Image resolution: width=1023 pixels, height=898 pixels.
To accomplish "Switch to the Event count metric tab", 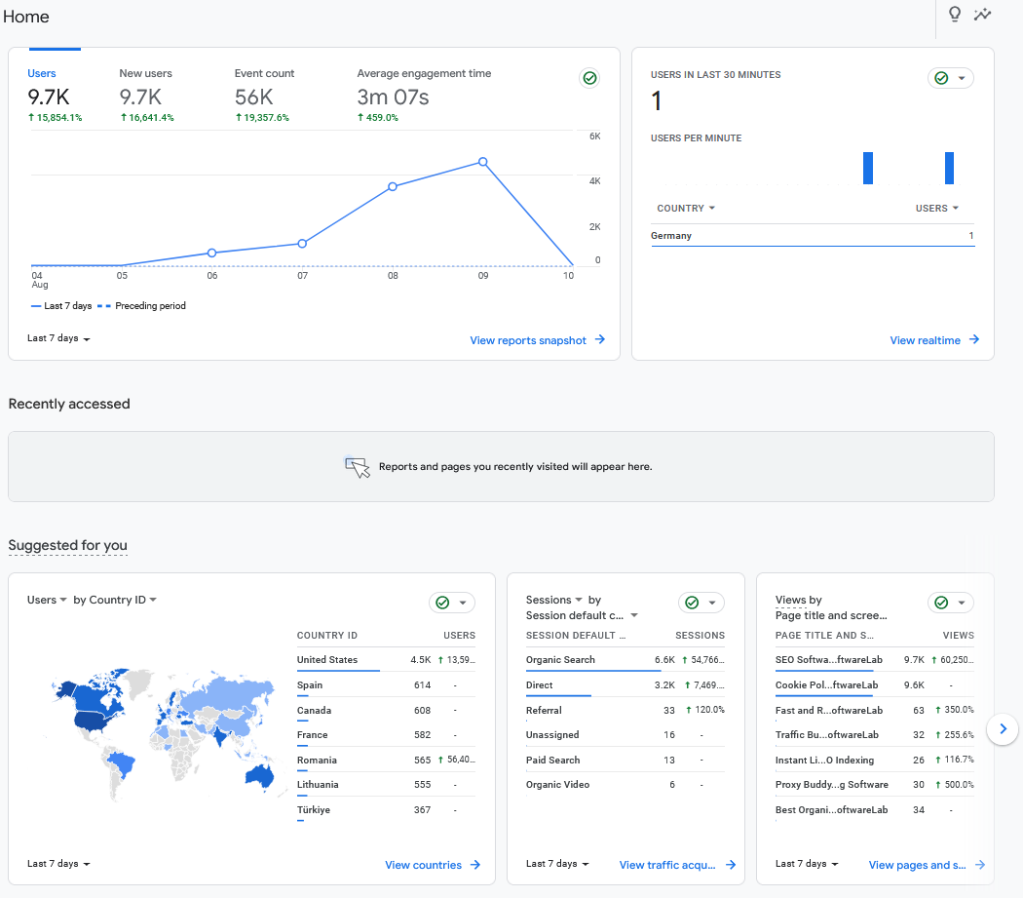I will point(264,72).
